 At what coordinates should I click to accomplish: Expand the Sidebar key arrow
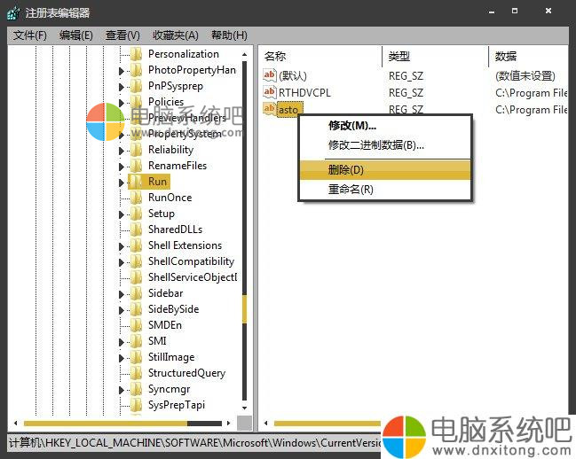coord(122,294)
